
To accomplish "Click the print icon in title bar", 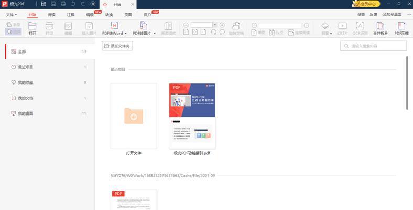I will pos(63,4).
